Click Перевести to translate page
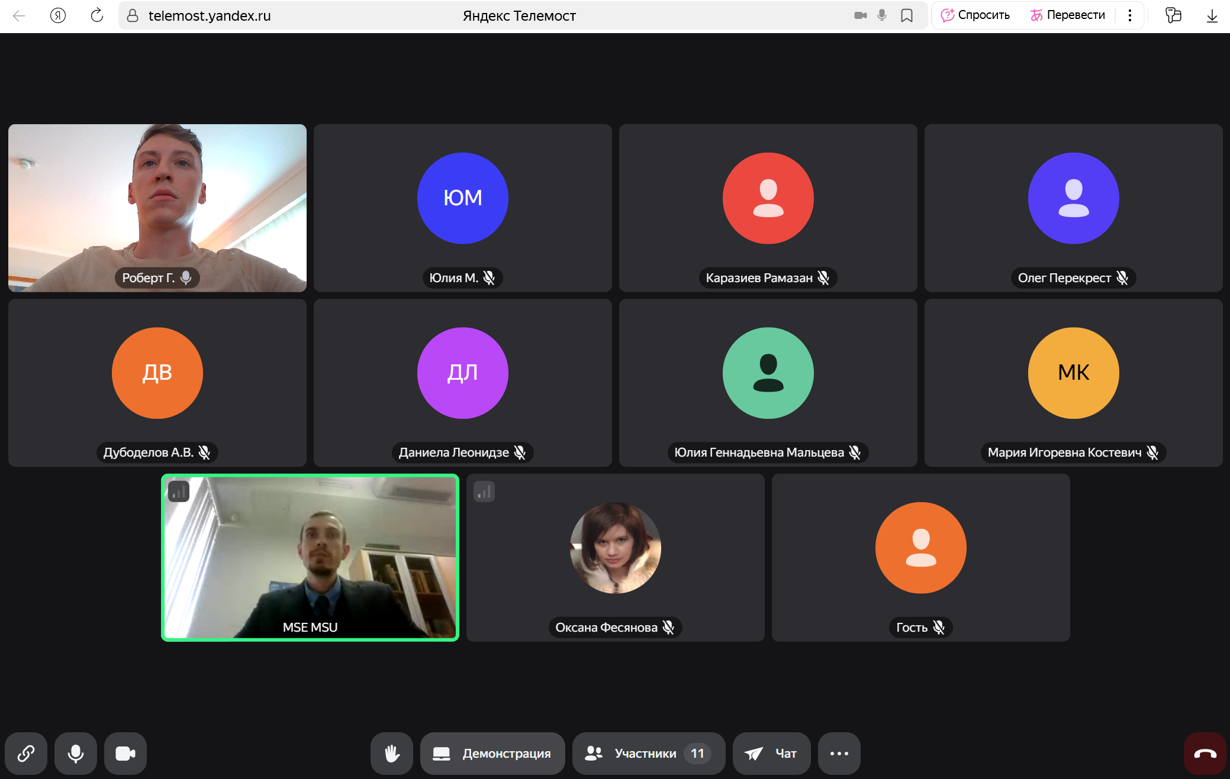The image size is (1230, 779). click(x=1068, y=15)
